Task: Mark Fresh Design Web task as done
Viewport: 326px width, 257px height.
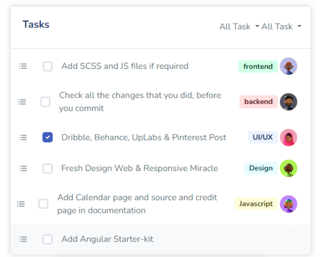Action: point(47,169)
